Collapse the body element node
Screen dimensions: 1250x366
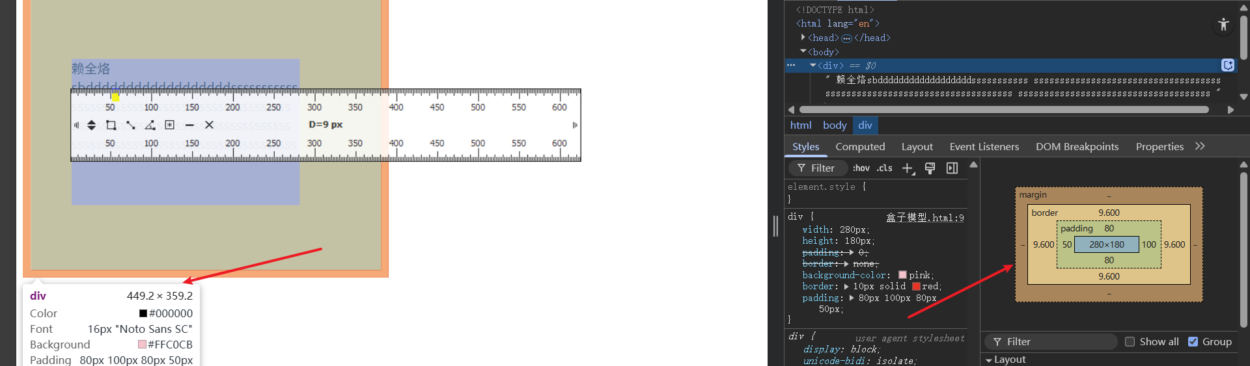(x=803, y=51)
